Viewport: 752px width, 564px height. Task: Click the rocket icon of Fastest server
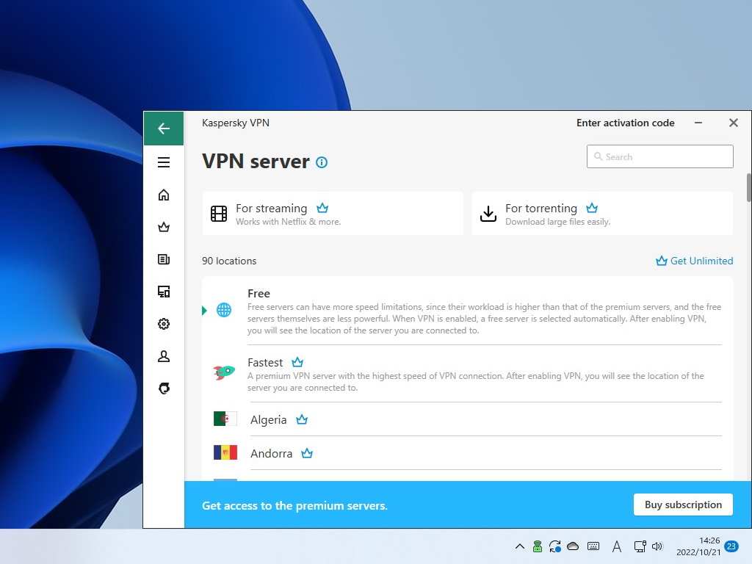tap(223, 372)
